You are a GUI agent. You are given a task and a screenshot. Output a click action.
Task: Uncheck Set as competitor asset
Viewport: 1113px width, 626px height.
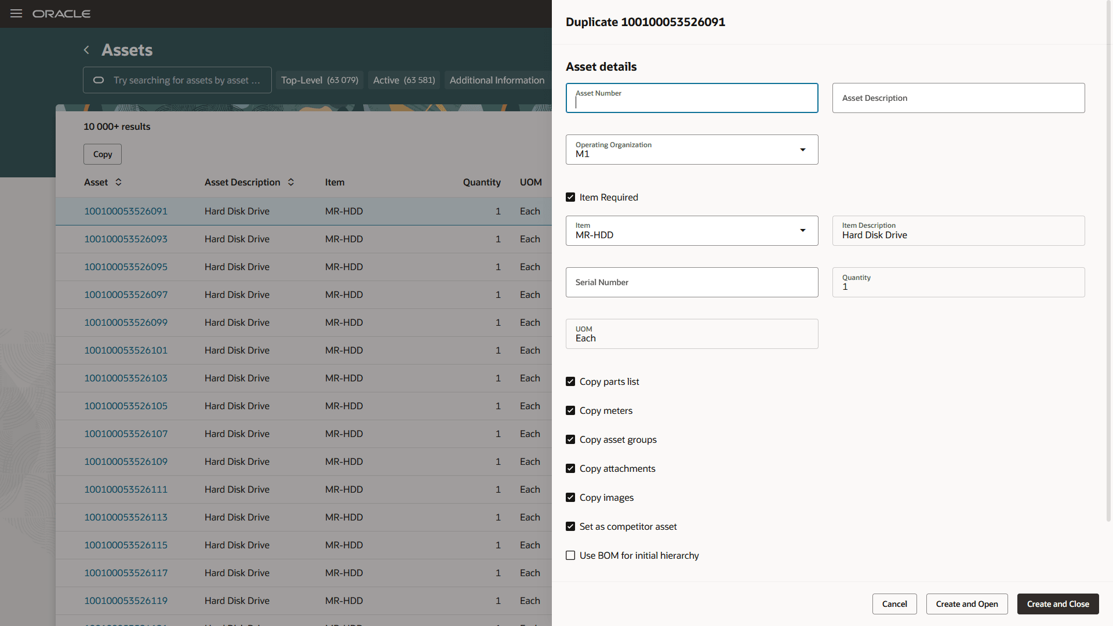[570, 526]
